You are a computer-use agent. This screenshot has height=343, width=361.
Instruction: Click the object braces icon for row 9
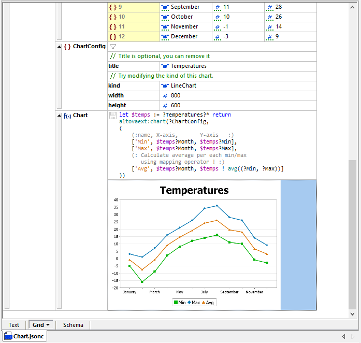point(112,7)
